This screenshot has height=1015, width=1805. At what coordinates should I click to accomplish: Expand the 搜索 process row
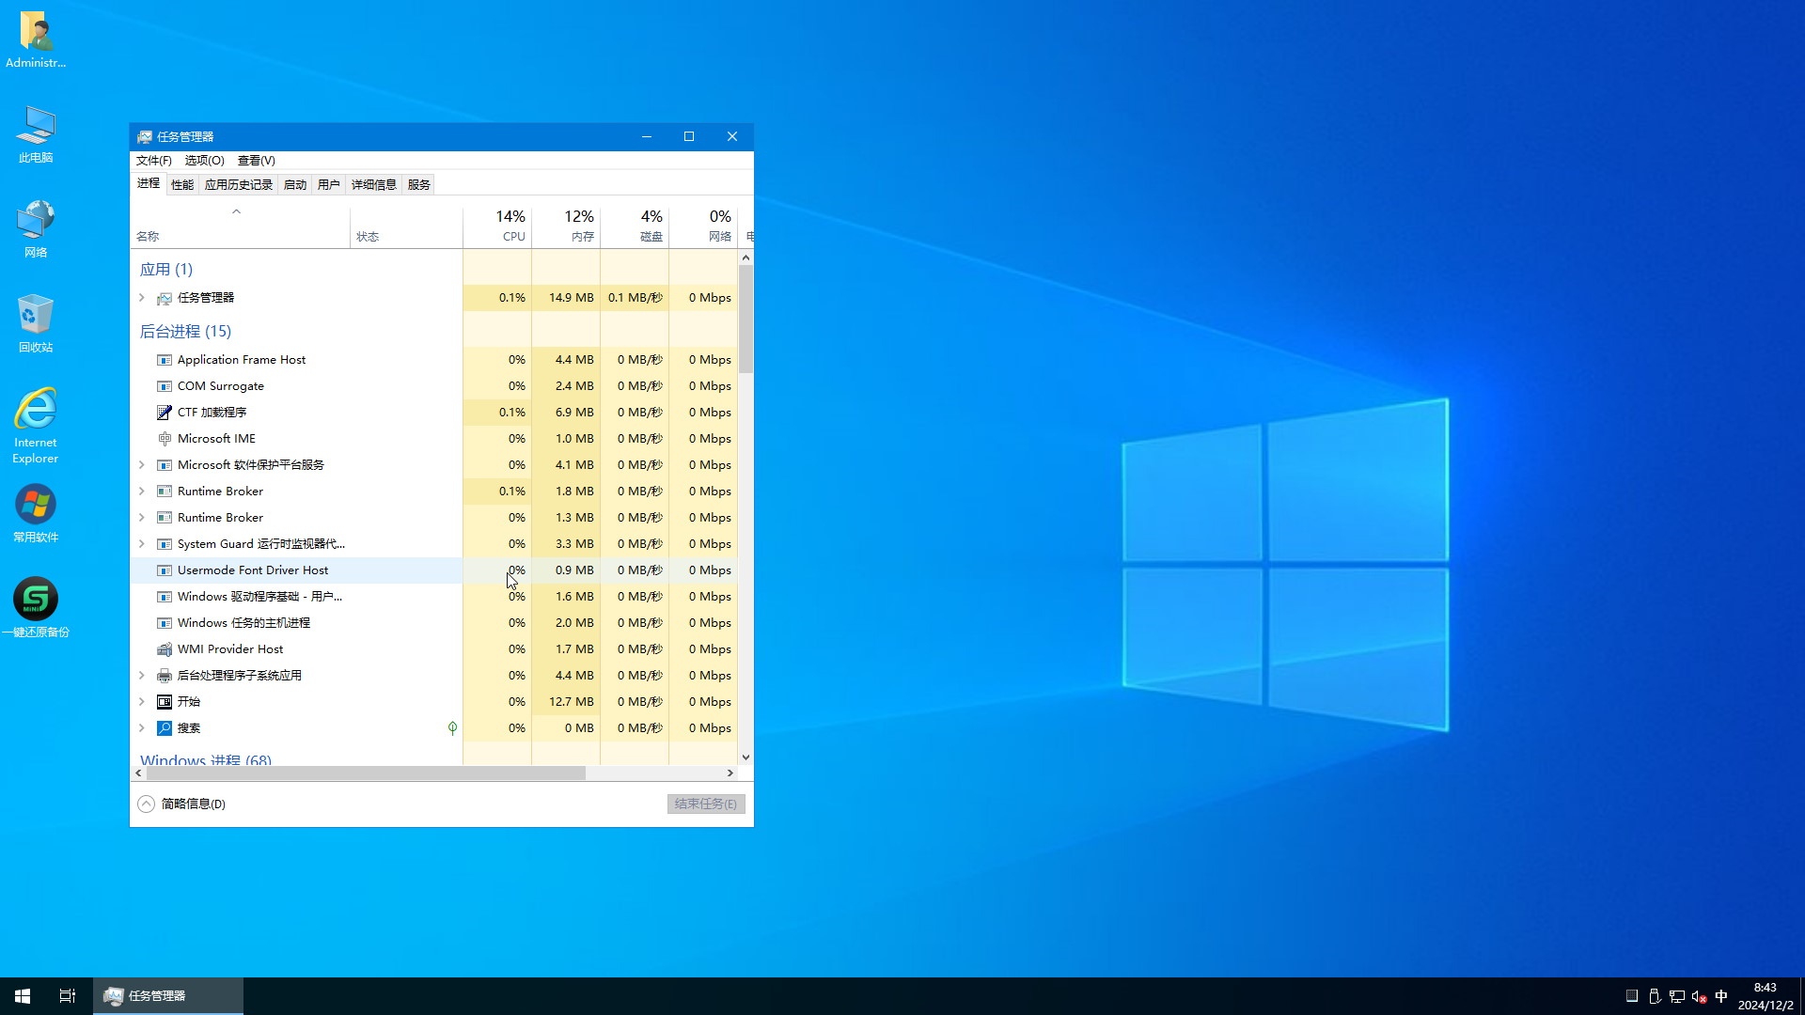point(142,728)
